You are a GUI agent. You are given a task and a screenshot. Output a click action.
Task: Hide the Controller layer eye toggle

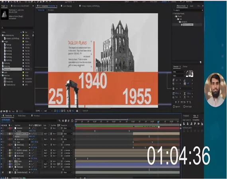[2, 128]
